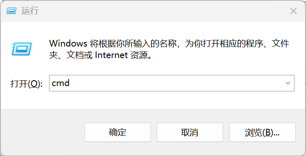
Task: Expand the 打开 history dropdown arrow
Action: click(288, 83)
